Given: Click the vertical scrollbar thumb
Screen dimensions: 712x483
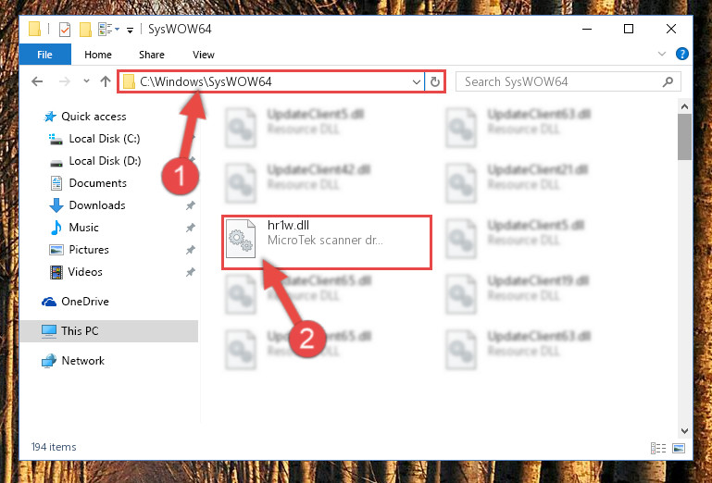Looking at the screenshot, I should point(684,136).
